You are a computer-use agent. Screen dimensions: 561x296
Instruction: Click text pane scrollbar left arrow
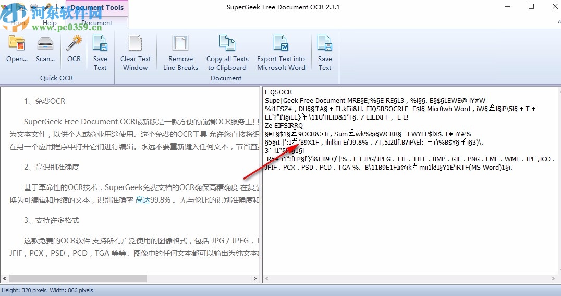[267, 278]
